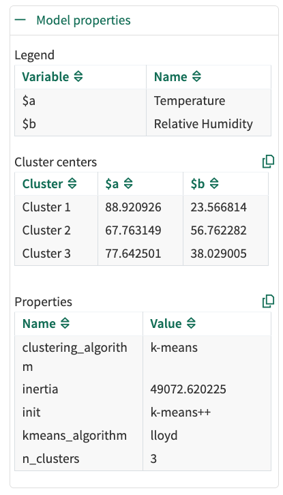Image resolution: width=283 pixels, height=495 pixels.
Task: Sort Cluster centers by $b column
Action: click(x=214, y=183)
